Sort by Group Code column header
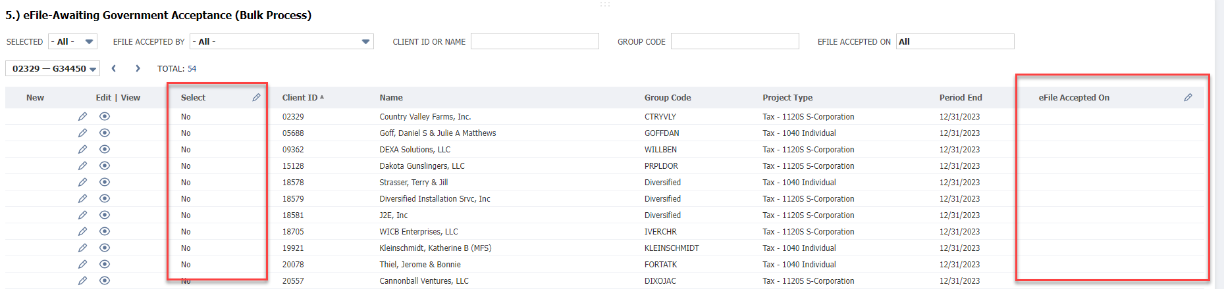 point(668,97)
